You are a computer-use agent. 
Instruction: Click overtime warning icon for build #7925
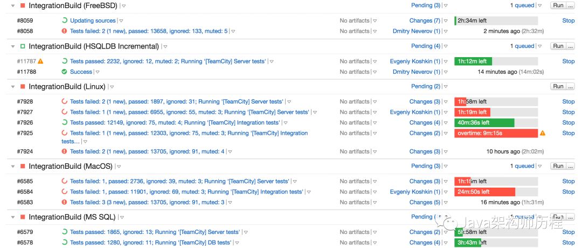tap(543, 133)
